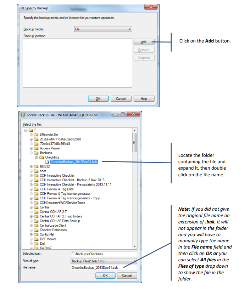
Task: Click the Remove button in Specify Backup
Action: [x=144, y=50]
